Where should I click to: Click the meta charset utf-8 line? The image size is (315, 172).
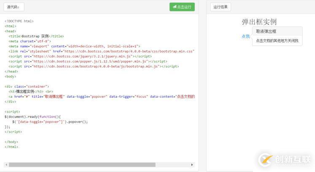[x=30, y=41]
